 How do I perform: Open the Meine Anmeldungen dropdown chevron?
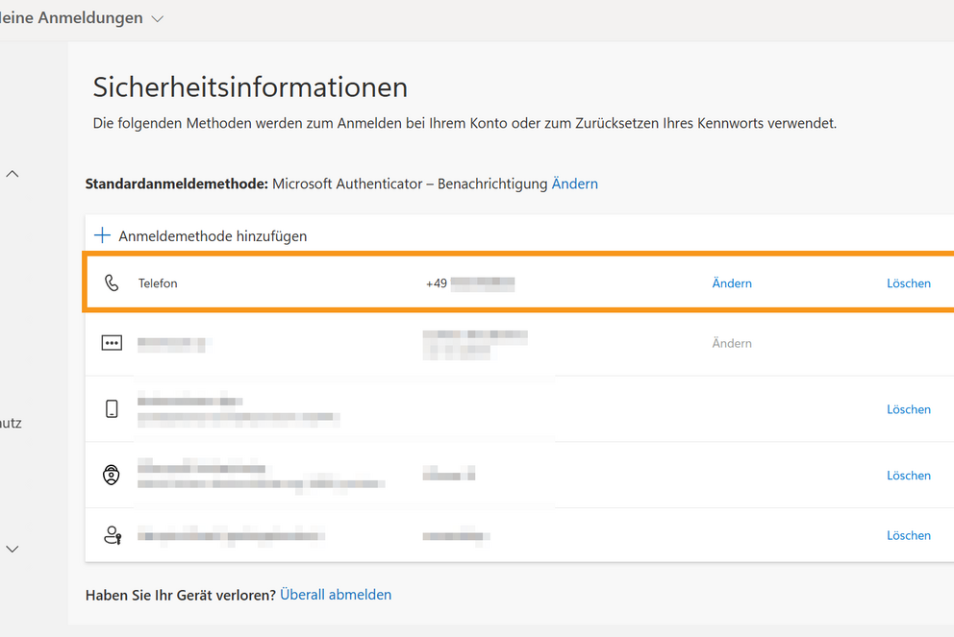[x=158, y=18]
